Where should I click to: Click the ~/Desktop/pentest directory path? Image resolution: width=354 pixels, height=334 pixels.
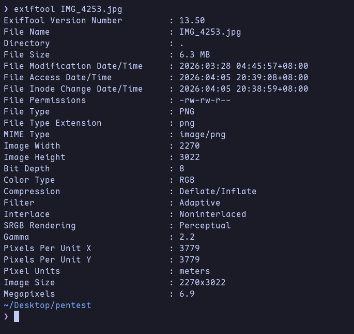48,306
